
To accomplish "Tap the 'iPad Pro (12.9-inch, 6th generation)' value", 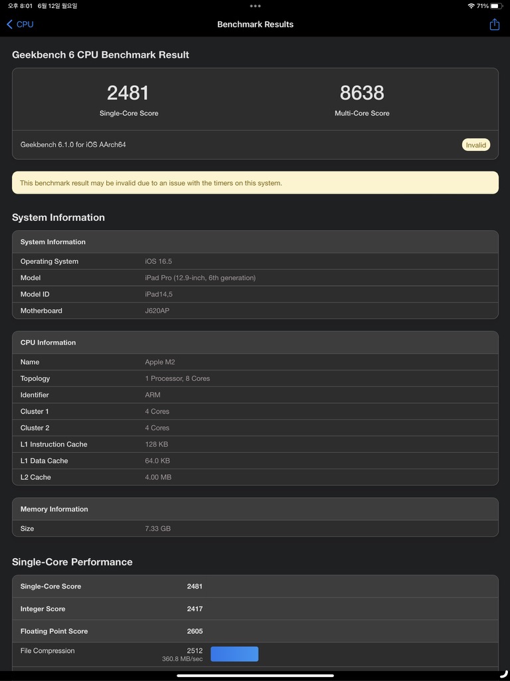I will 200,278.
